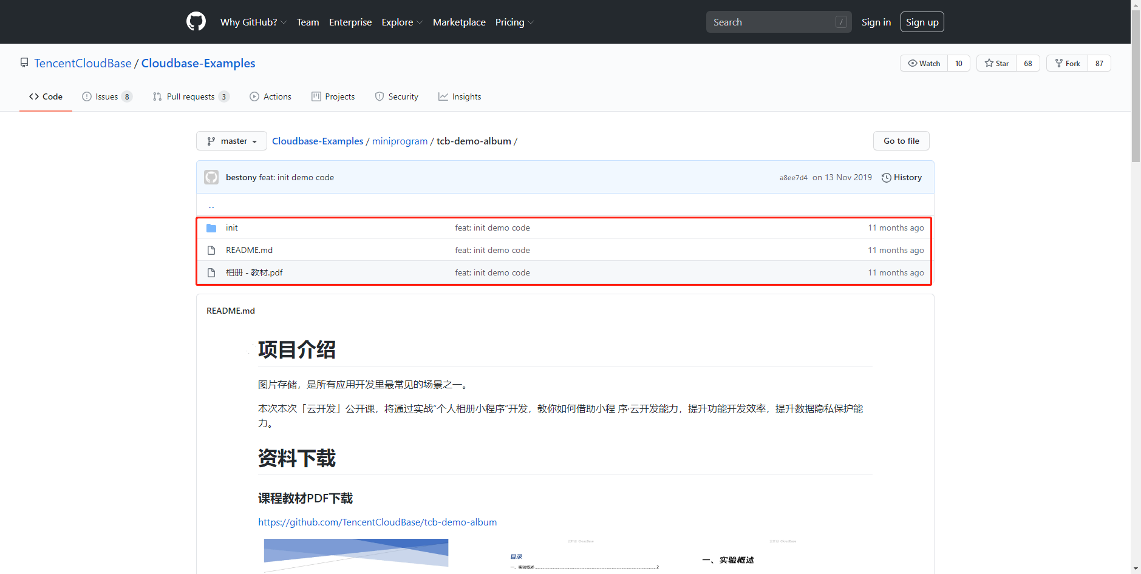Open the Security tab
1141x574 pixels.
click(397, 96)
